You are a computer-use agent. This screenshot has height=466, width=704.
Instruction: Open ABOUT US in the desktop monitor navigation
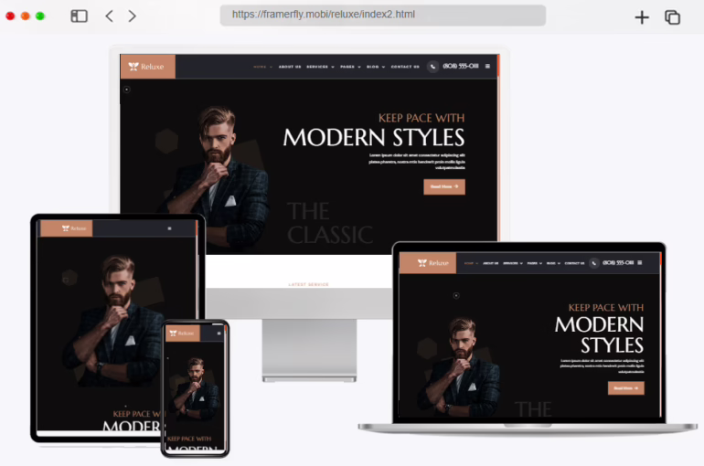[x=290, y=67]
